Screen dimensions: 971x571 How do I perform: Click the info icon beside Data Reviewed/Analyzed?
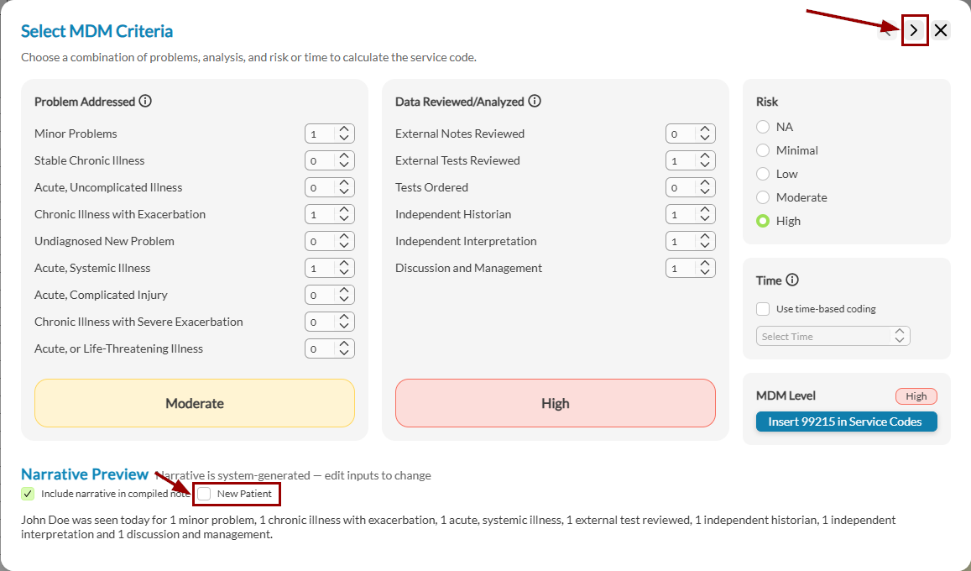[x=535, y=102]
